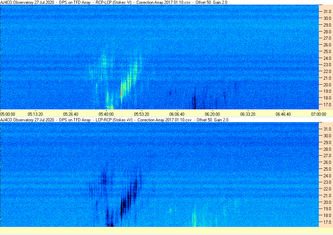This screenshot has height=235, width=333.
Task: Pick 30.0 frequency label on Stokes +V chart
Action: point(327,136)
